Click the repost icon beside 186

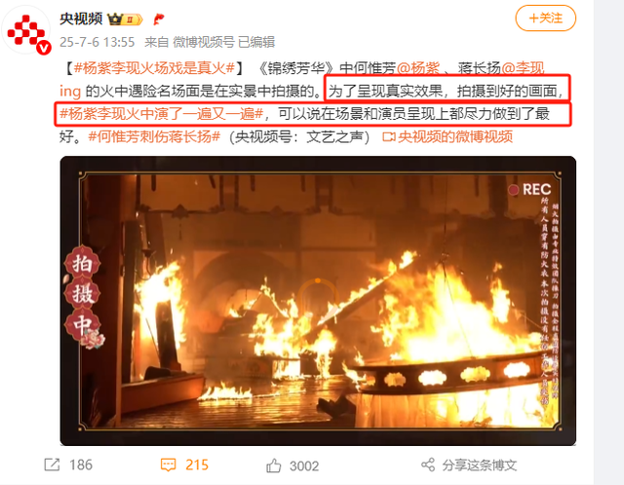click(x=52, y=465)
